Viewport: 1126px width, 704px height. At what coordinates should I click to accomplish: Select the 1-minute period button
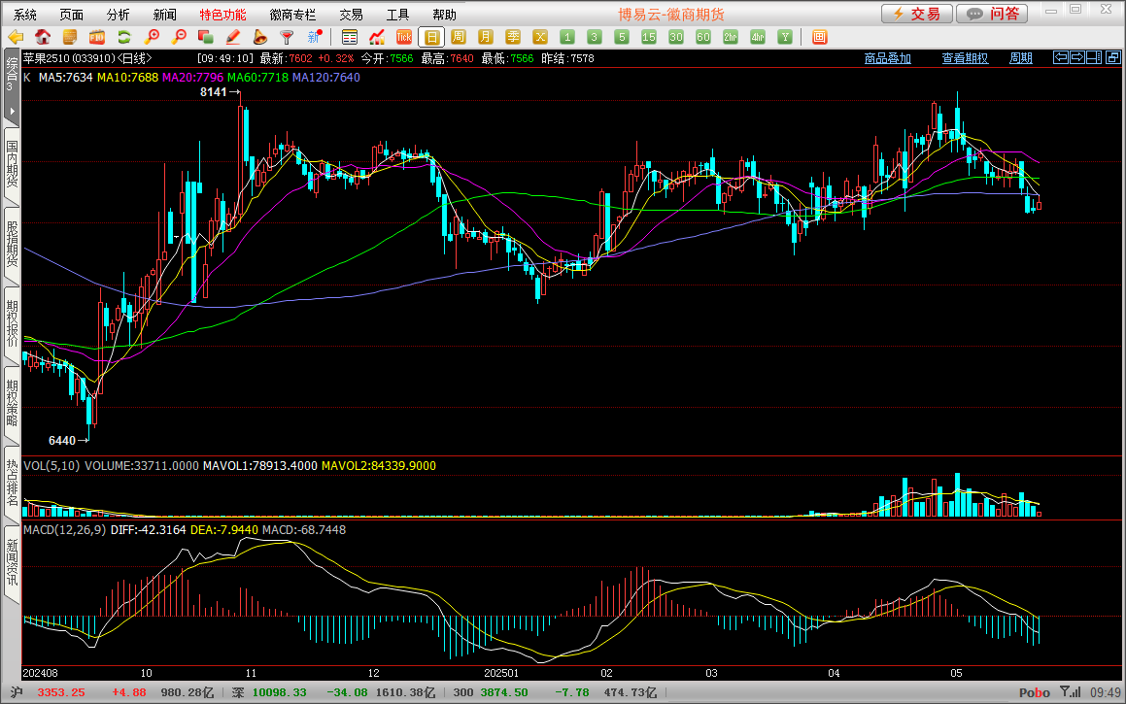(567, 37)
